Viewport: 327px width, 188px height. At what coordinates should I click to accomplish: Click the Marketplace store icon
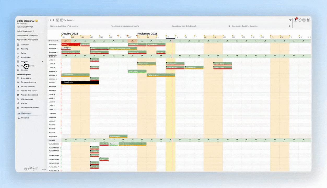(x=19, y=113)
